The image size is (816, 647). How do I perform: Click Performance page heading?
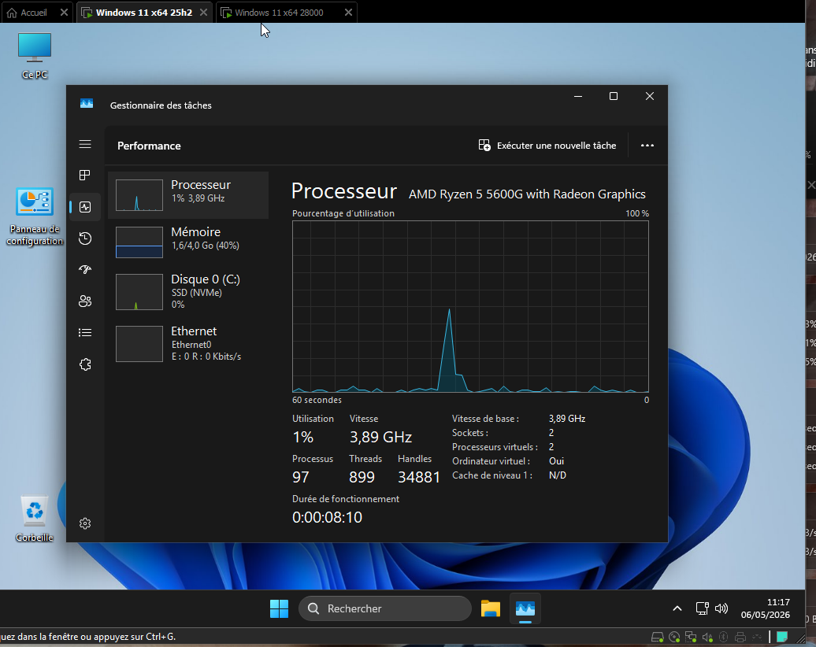[x=149, y=146]
